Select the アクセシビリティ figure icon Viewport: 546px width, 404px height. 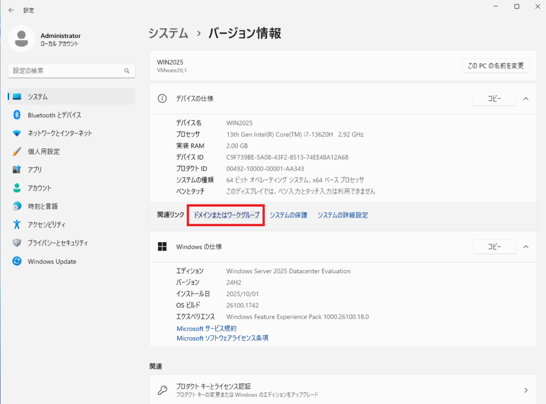pos(17,224)
